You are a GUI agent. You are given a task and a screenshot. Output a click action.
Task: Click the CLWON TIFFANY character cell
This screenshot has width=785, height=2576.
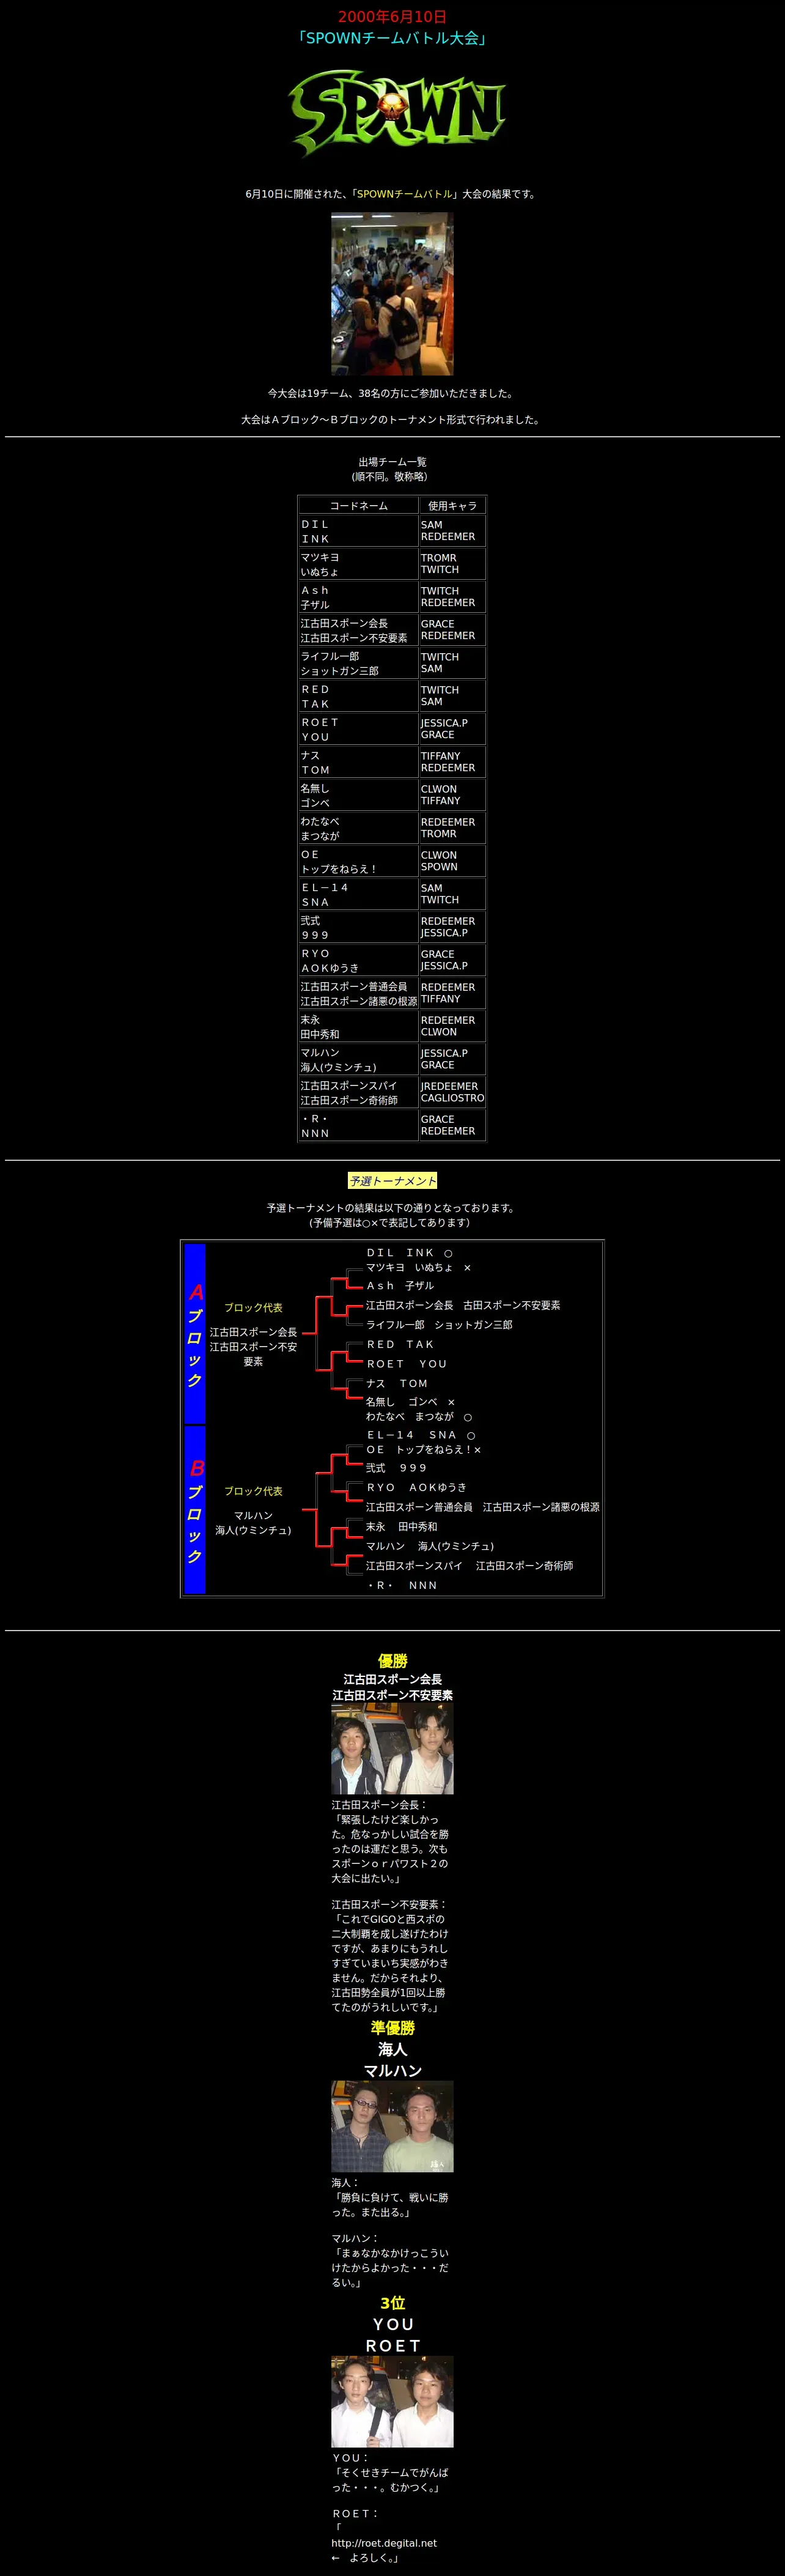pyautogui.click(x=452, y=795)
